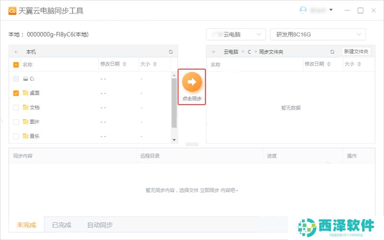The width and height of the screenshot is (384, 240).
Task: Click the panel splitter grip dots
Action: [x=192, y=144]
